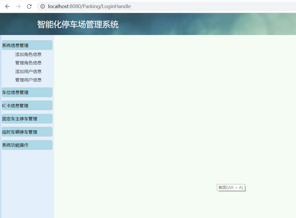Reload the page with the refresh icon

[x=29, y=7]
